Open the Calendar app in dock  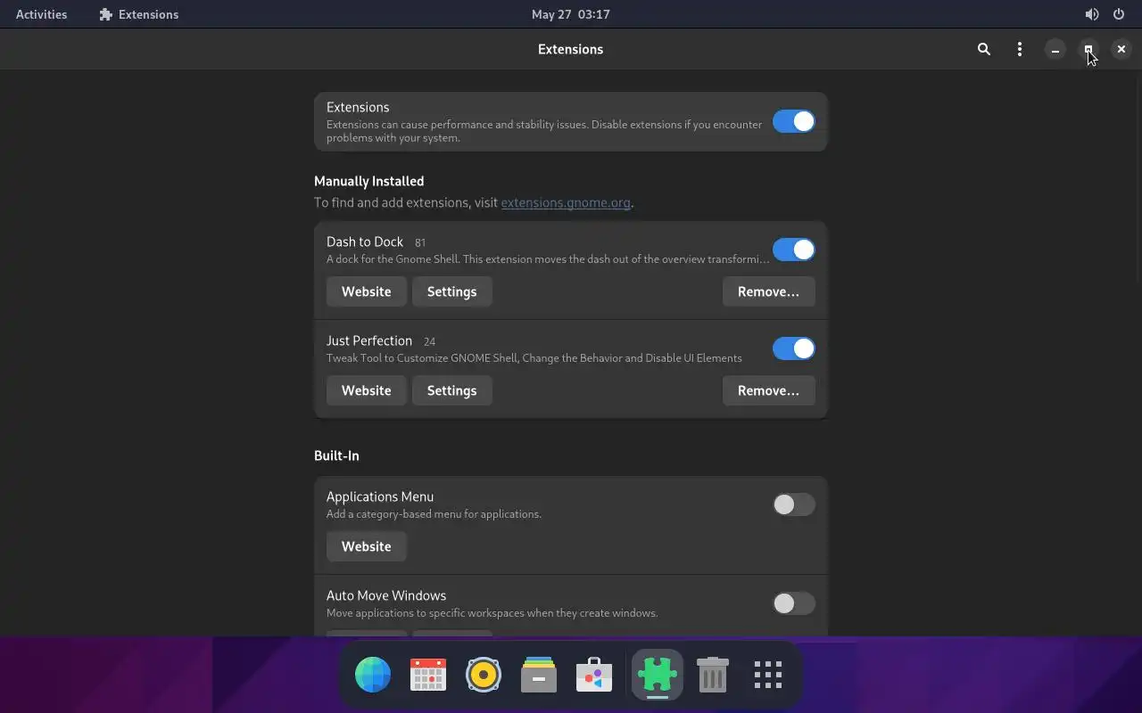428,675
